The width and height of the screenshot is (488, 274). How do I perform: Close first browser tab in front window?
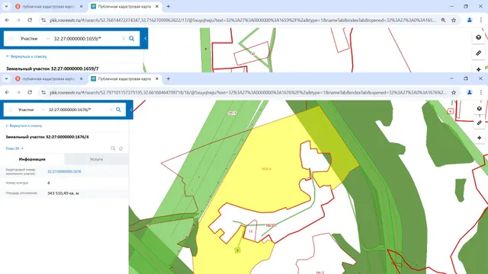[82, 78]
